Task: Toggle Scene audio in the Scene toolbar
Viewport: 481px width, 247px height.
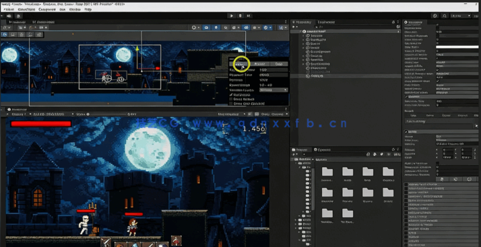Action: pyautogui.click(x=226, y=28)
